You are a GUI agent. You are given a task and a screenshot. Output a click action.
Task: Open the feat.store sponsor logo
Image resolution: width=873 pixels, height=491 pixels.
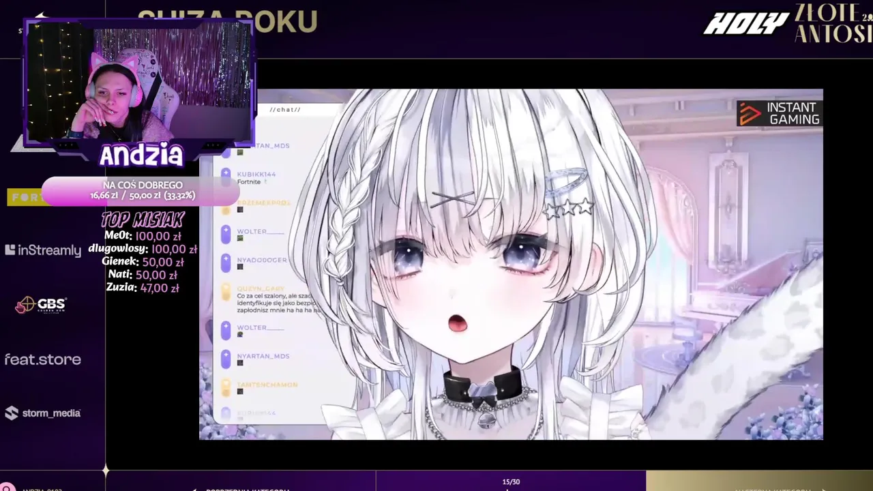pyautogui.click(x=42, y=359)
